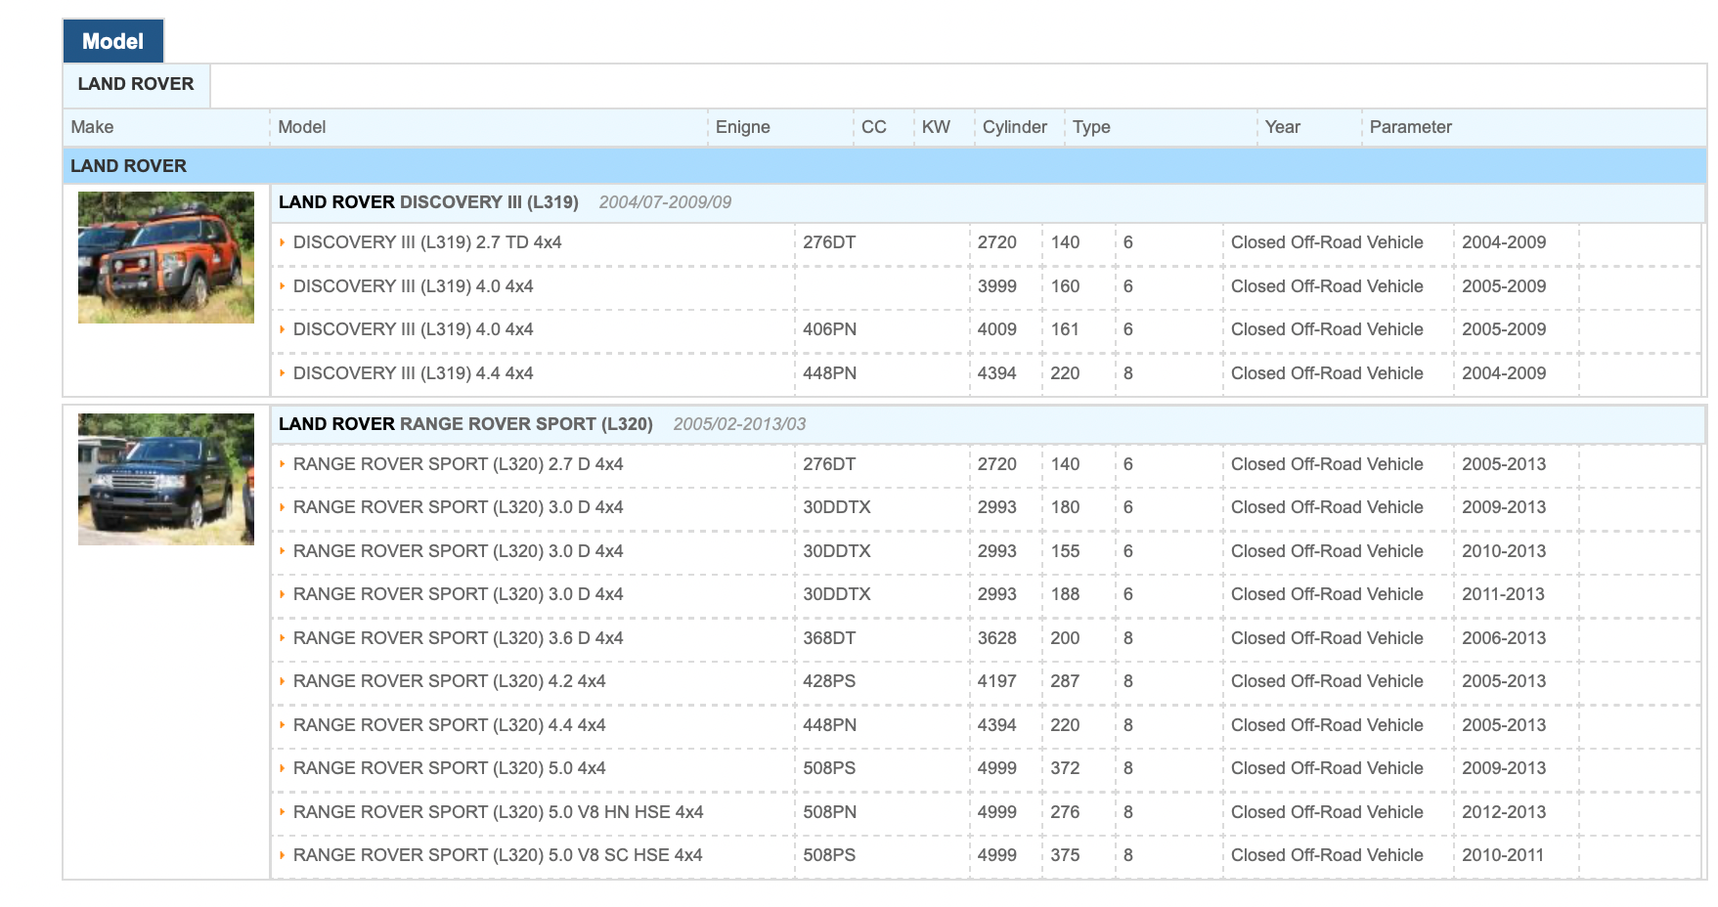
Task: Open LAND ROVER DISCOVERY III (L319) heading
Action: pyautogui.click(x=428, y=202)
